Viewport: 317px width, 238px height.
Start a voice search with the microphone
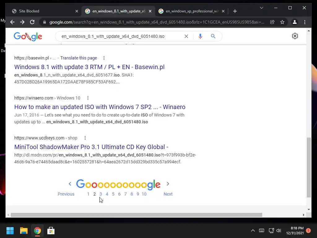click(x=200, y=36)
